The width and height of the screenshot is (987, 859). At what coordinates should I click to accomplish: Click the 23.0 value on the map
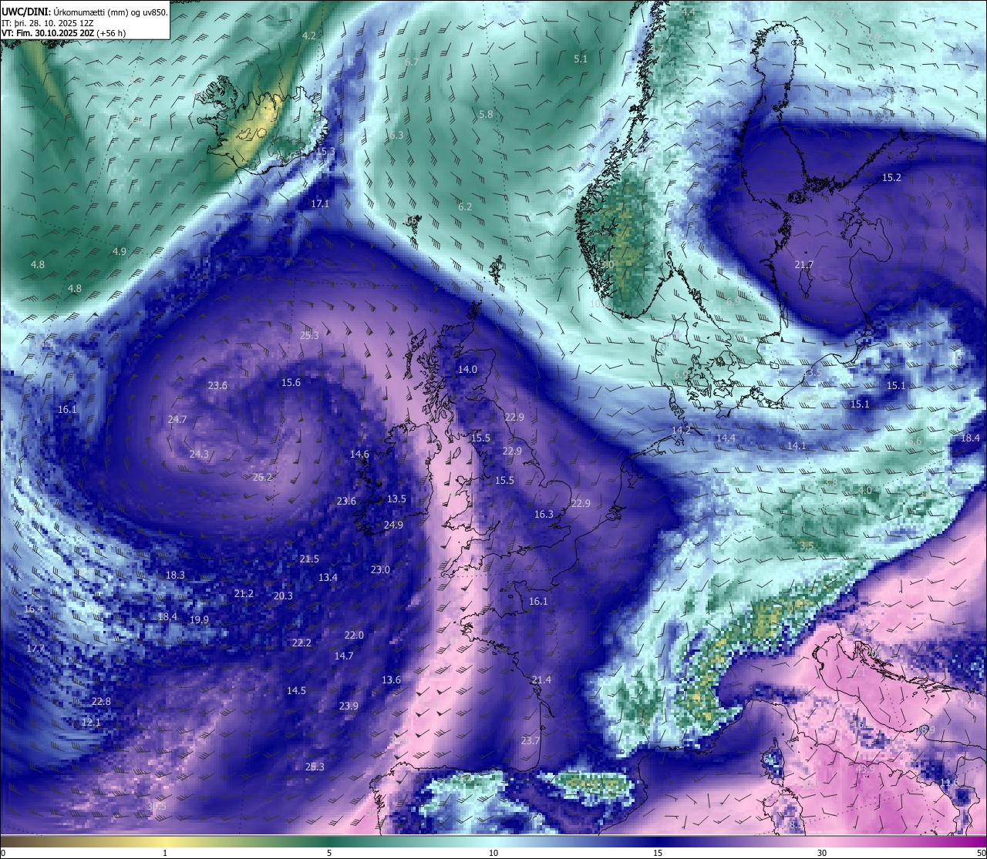(380, 569)
